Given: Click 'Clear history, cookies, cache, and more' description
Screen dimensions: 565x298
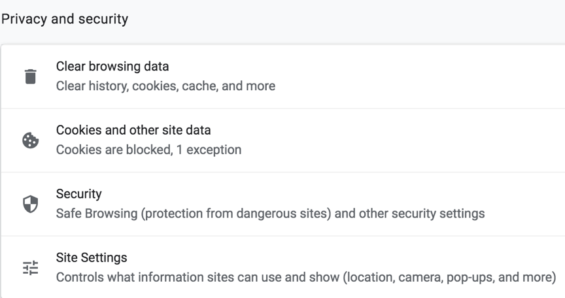Looking at the screenshot, I should pos(165,86).
